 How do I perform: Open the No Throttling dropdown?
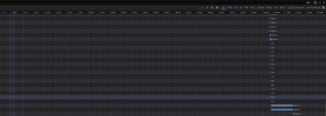coord(313,8)
